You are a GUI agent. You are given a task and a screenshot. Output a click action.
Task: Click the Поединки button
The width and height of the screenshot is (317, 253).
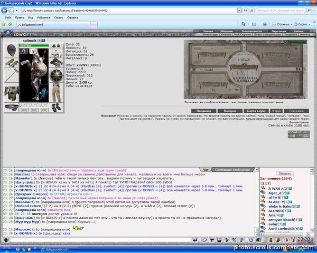coord(204,111)
